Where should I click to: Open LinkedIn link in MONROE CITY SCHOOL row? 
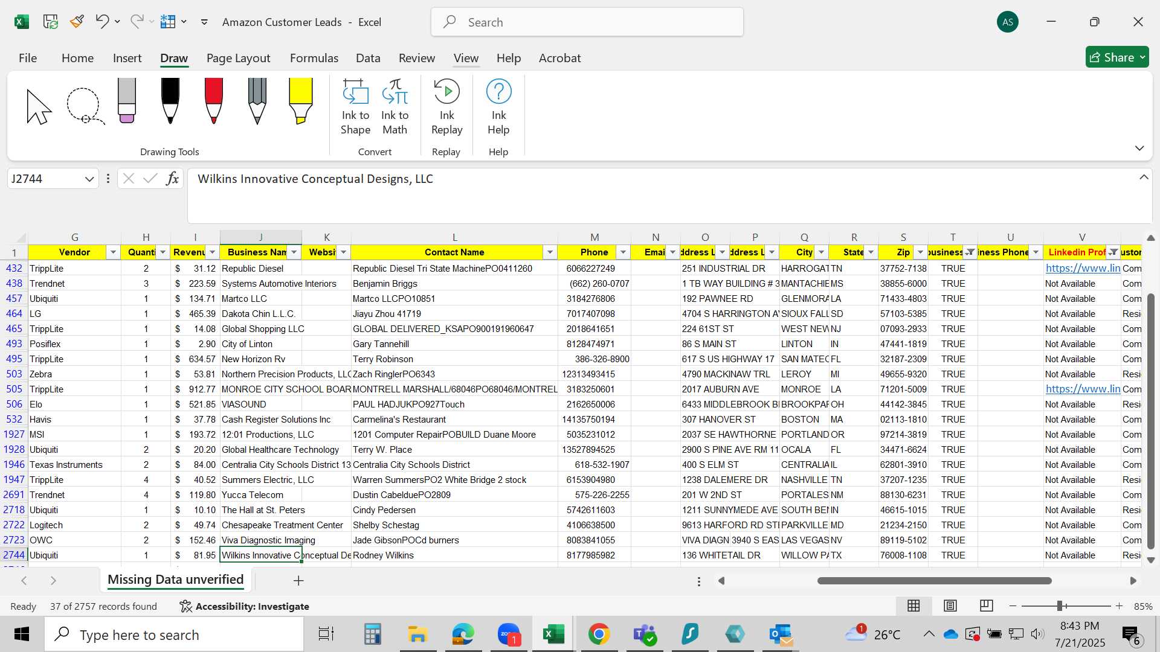click(x=1083, y=389)
